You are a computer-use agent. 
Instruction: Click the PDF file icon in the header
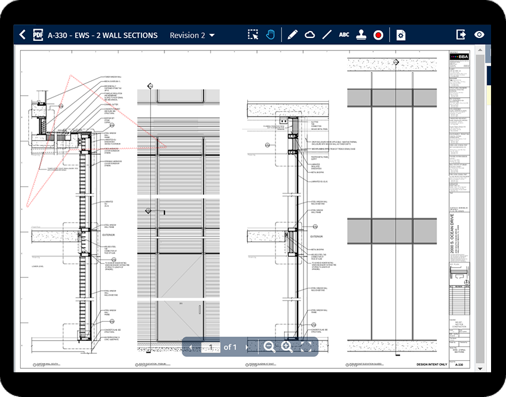point(39,34)
